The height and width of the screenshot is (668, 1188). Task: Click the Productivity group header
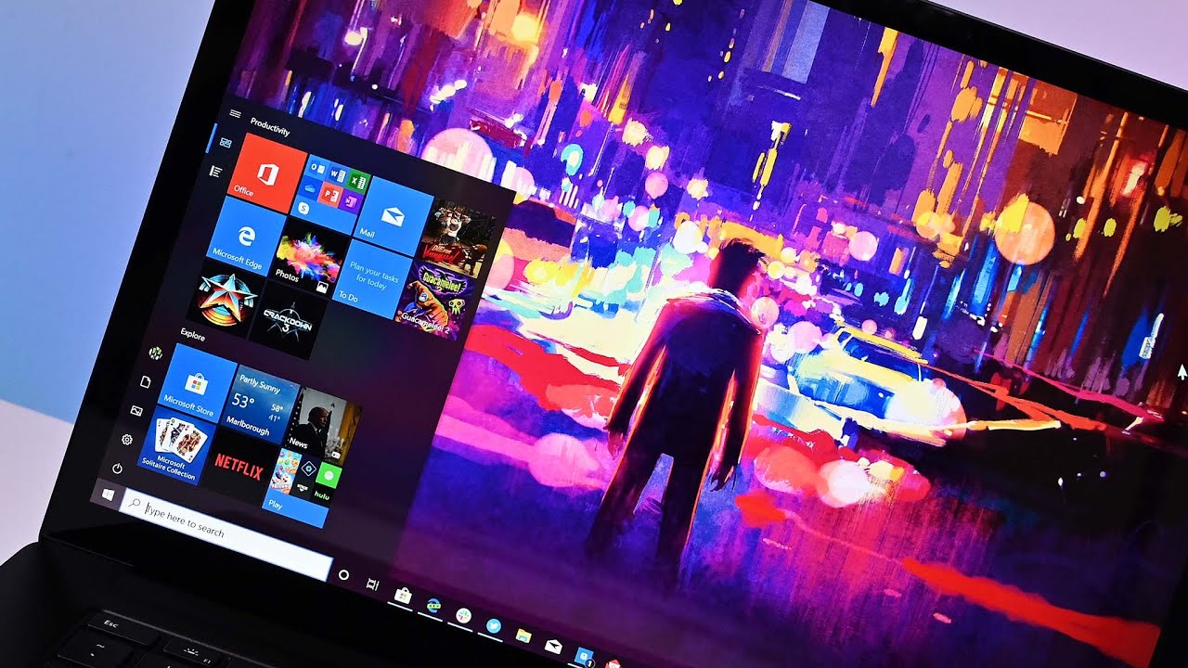[270, 127]
